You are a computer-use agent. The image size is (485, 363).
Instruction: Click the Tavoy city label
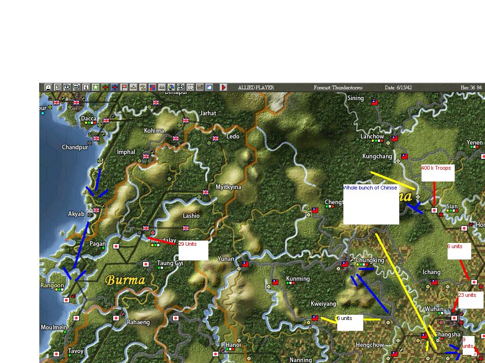(x=76, y=351)
